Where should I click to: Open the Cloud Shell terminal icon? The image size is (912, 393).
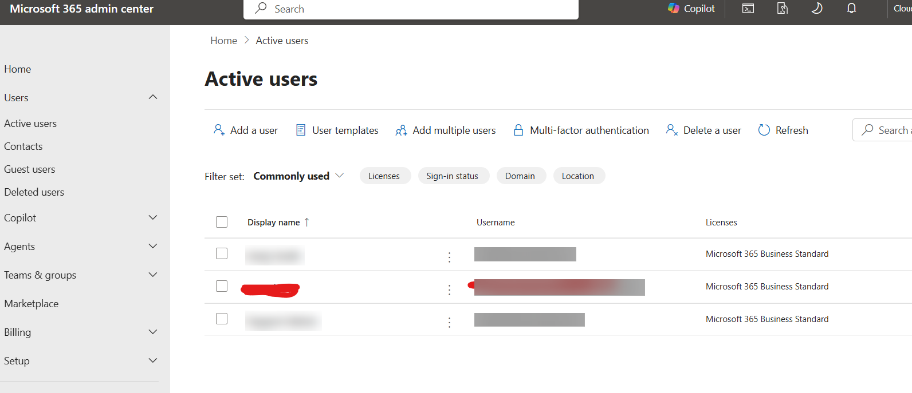click(748, 9)
